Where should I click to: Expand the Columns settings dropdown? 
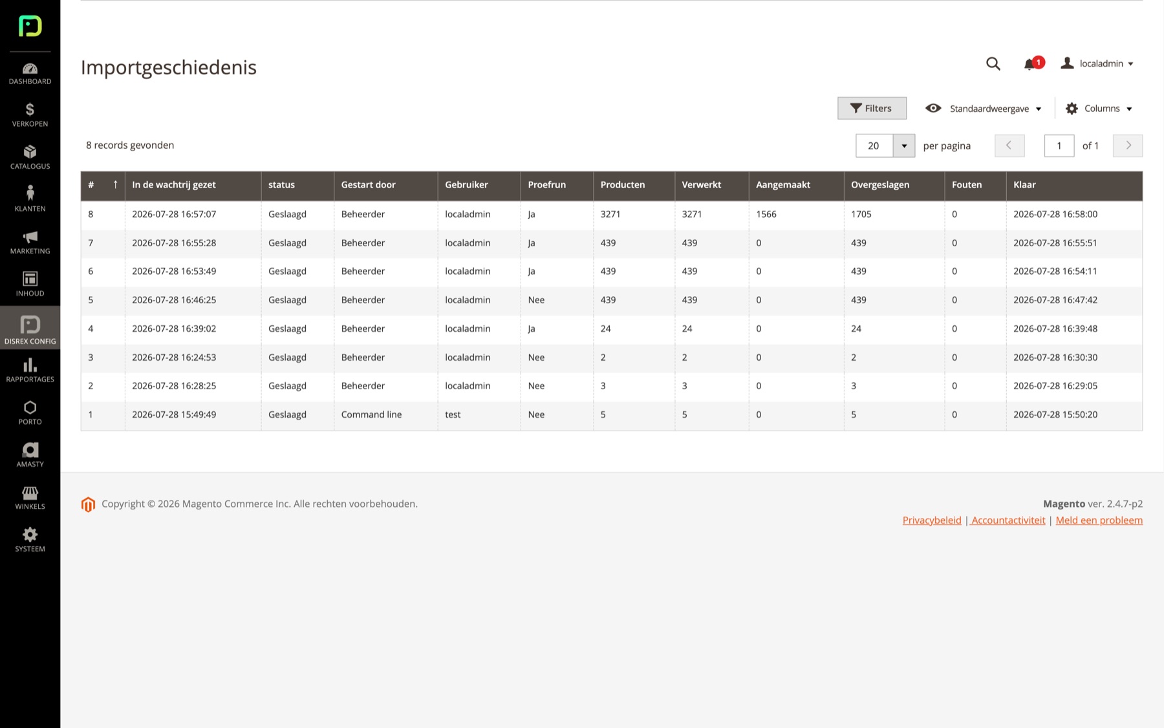point(1099,109)
